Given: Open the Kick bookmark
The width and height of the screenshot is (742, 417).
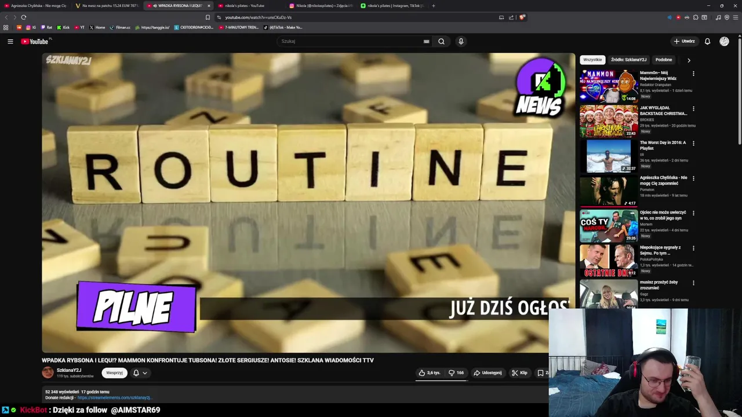Looking at the screenshot, I should point(63,27).
